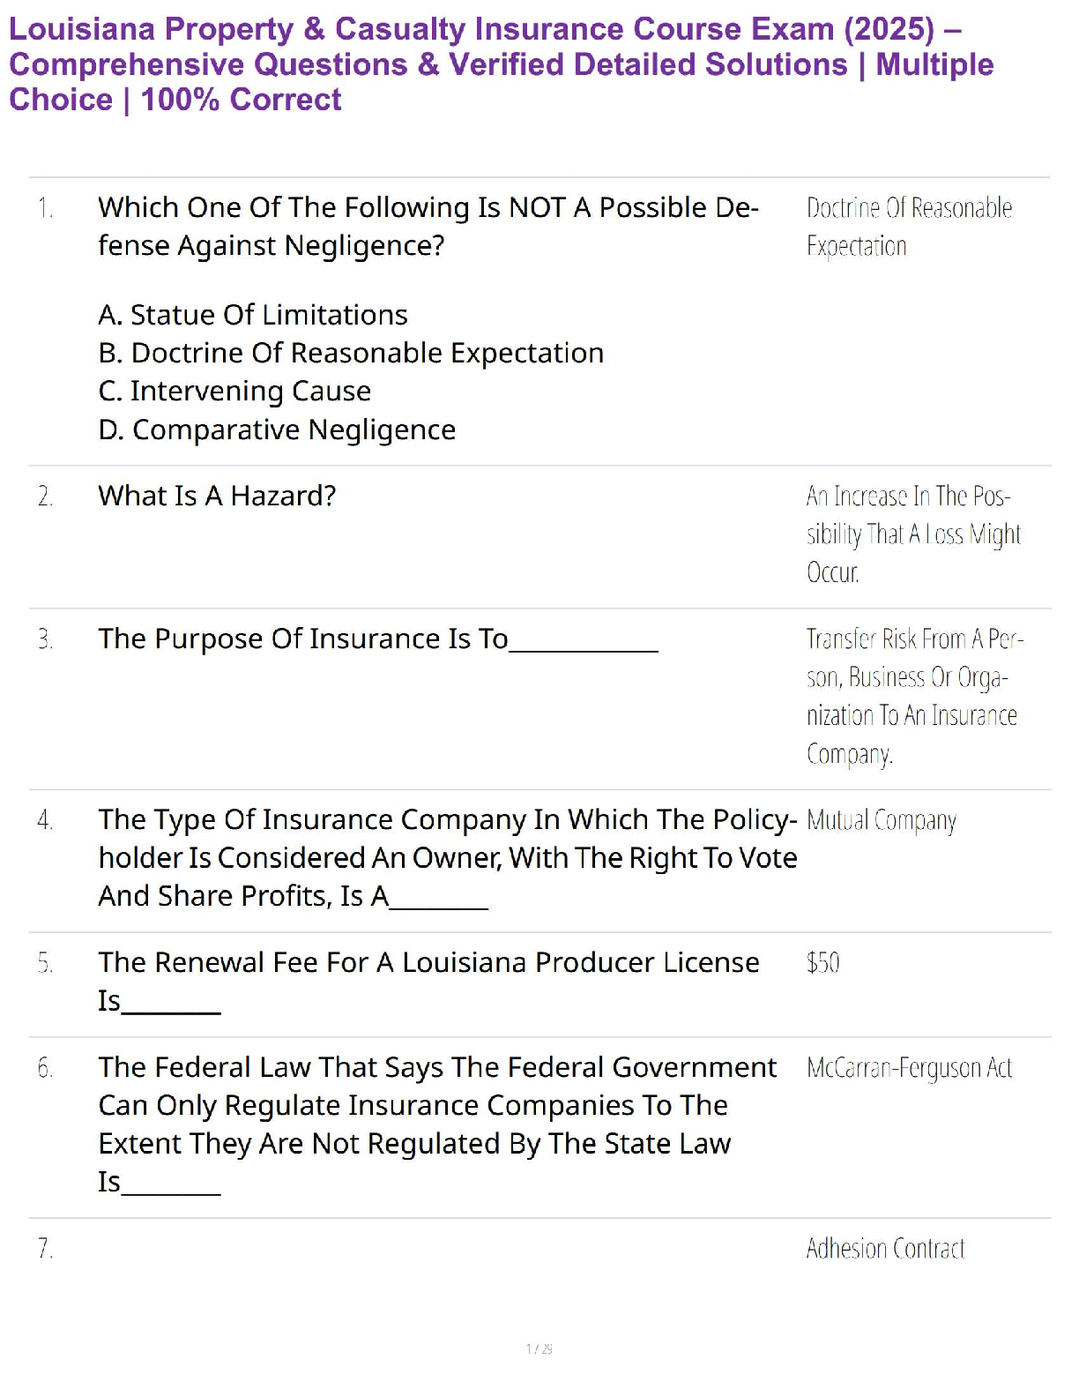Click the "$50" answer
Image resolution: width=1079 pixels, height=1397 pixels.
822,962
